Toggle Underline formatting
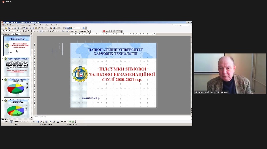The image size is (267, 149). pyautogui.click(x=29, y=31)
